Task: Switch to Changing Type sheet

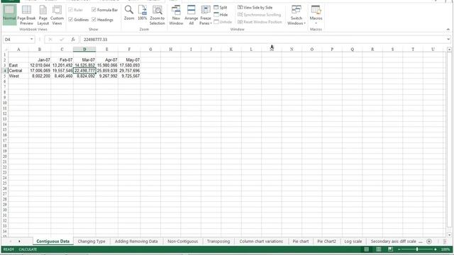Action: (92, 241)
